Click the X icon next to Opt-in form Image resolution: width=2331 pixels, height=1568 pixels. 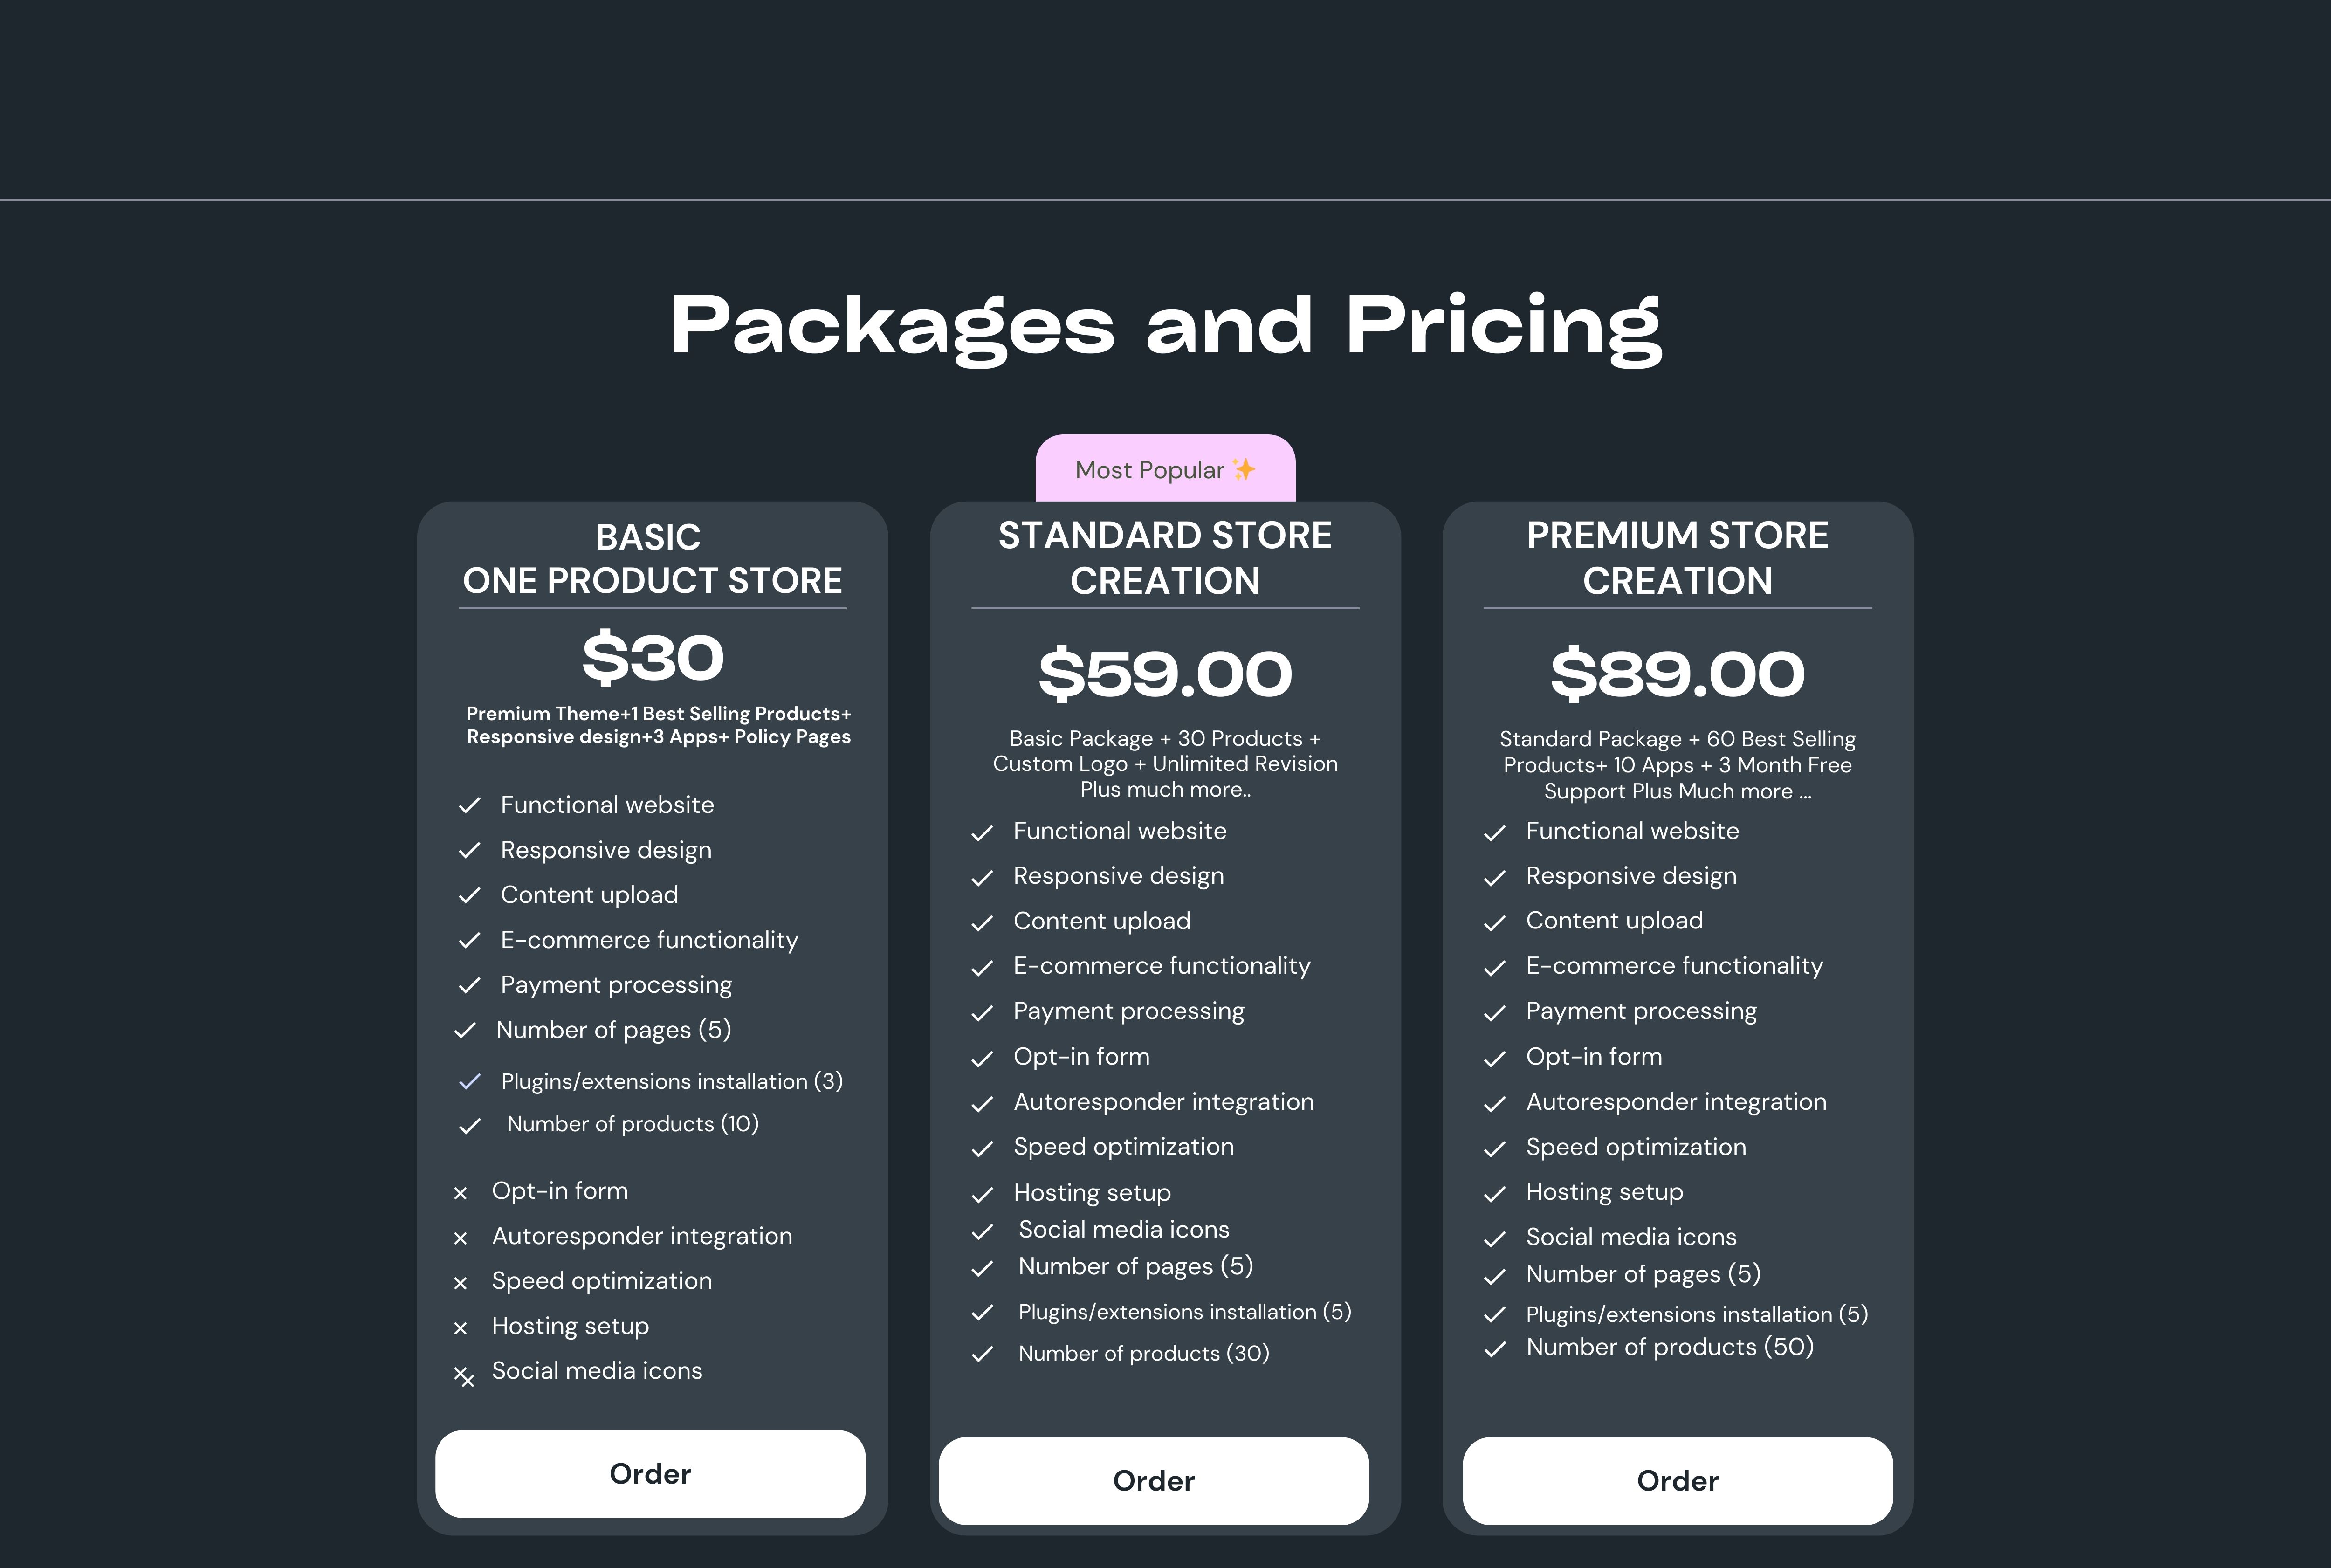coord(461,1192)
